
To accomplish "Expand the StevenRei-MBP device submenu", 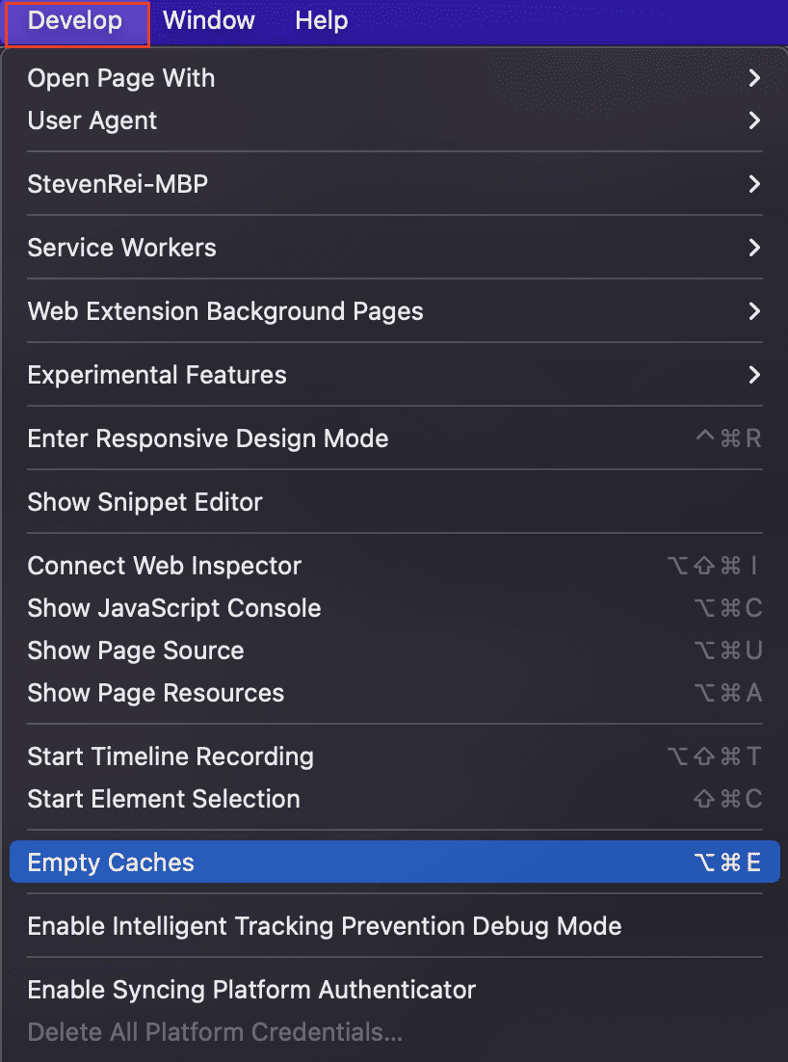I will tap(118, 184).
